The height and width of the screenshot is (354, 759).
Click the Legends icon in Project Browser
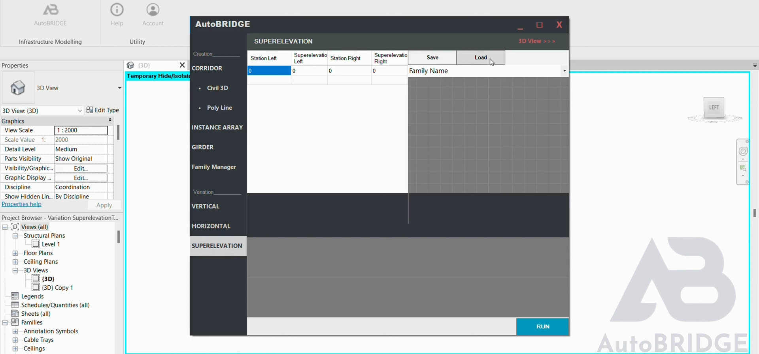(x=15, y=296)
